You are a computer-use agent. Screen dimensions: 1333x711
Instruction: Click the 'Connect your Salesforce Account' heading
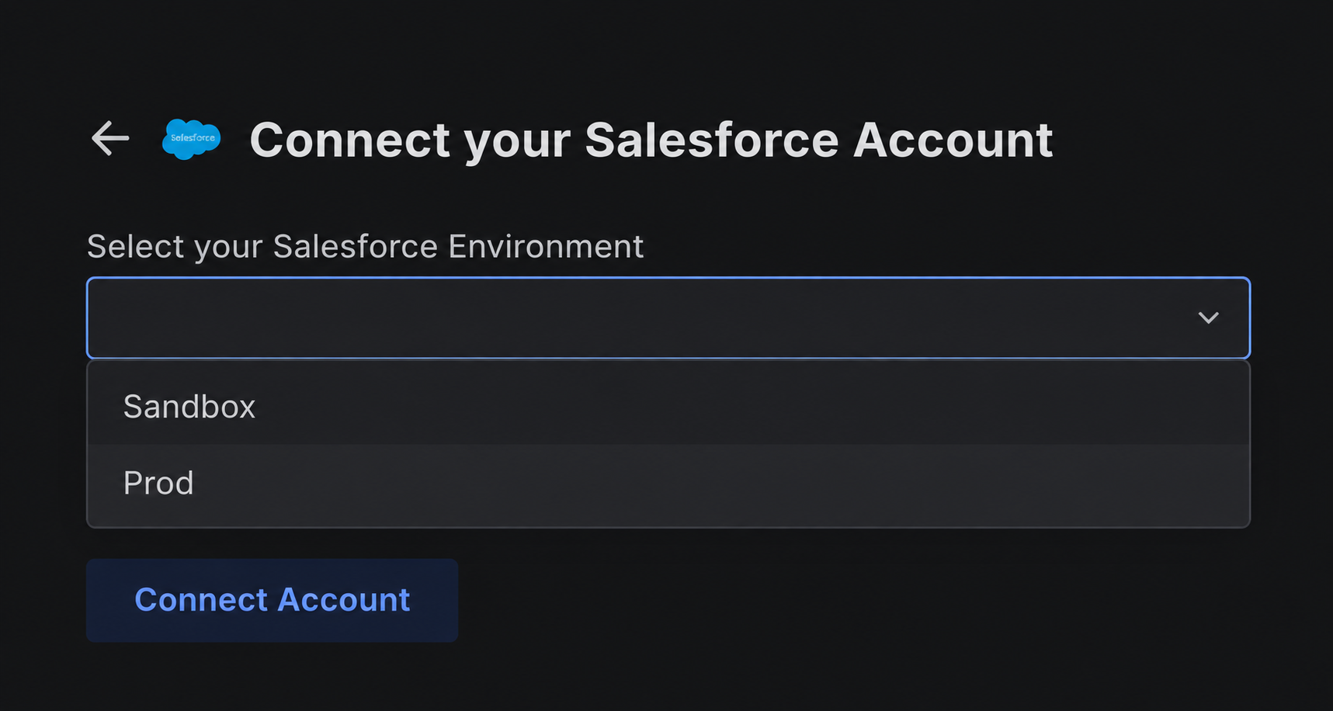[x=651, y=140]
